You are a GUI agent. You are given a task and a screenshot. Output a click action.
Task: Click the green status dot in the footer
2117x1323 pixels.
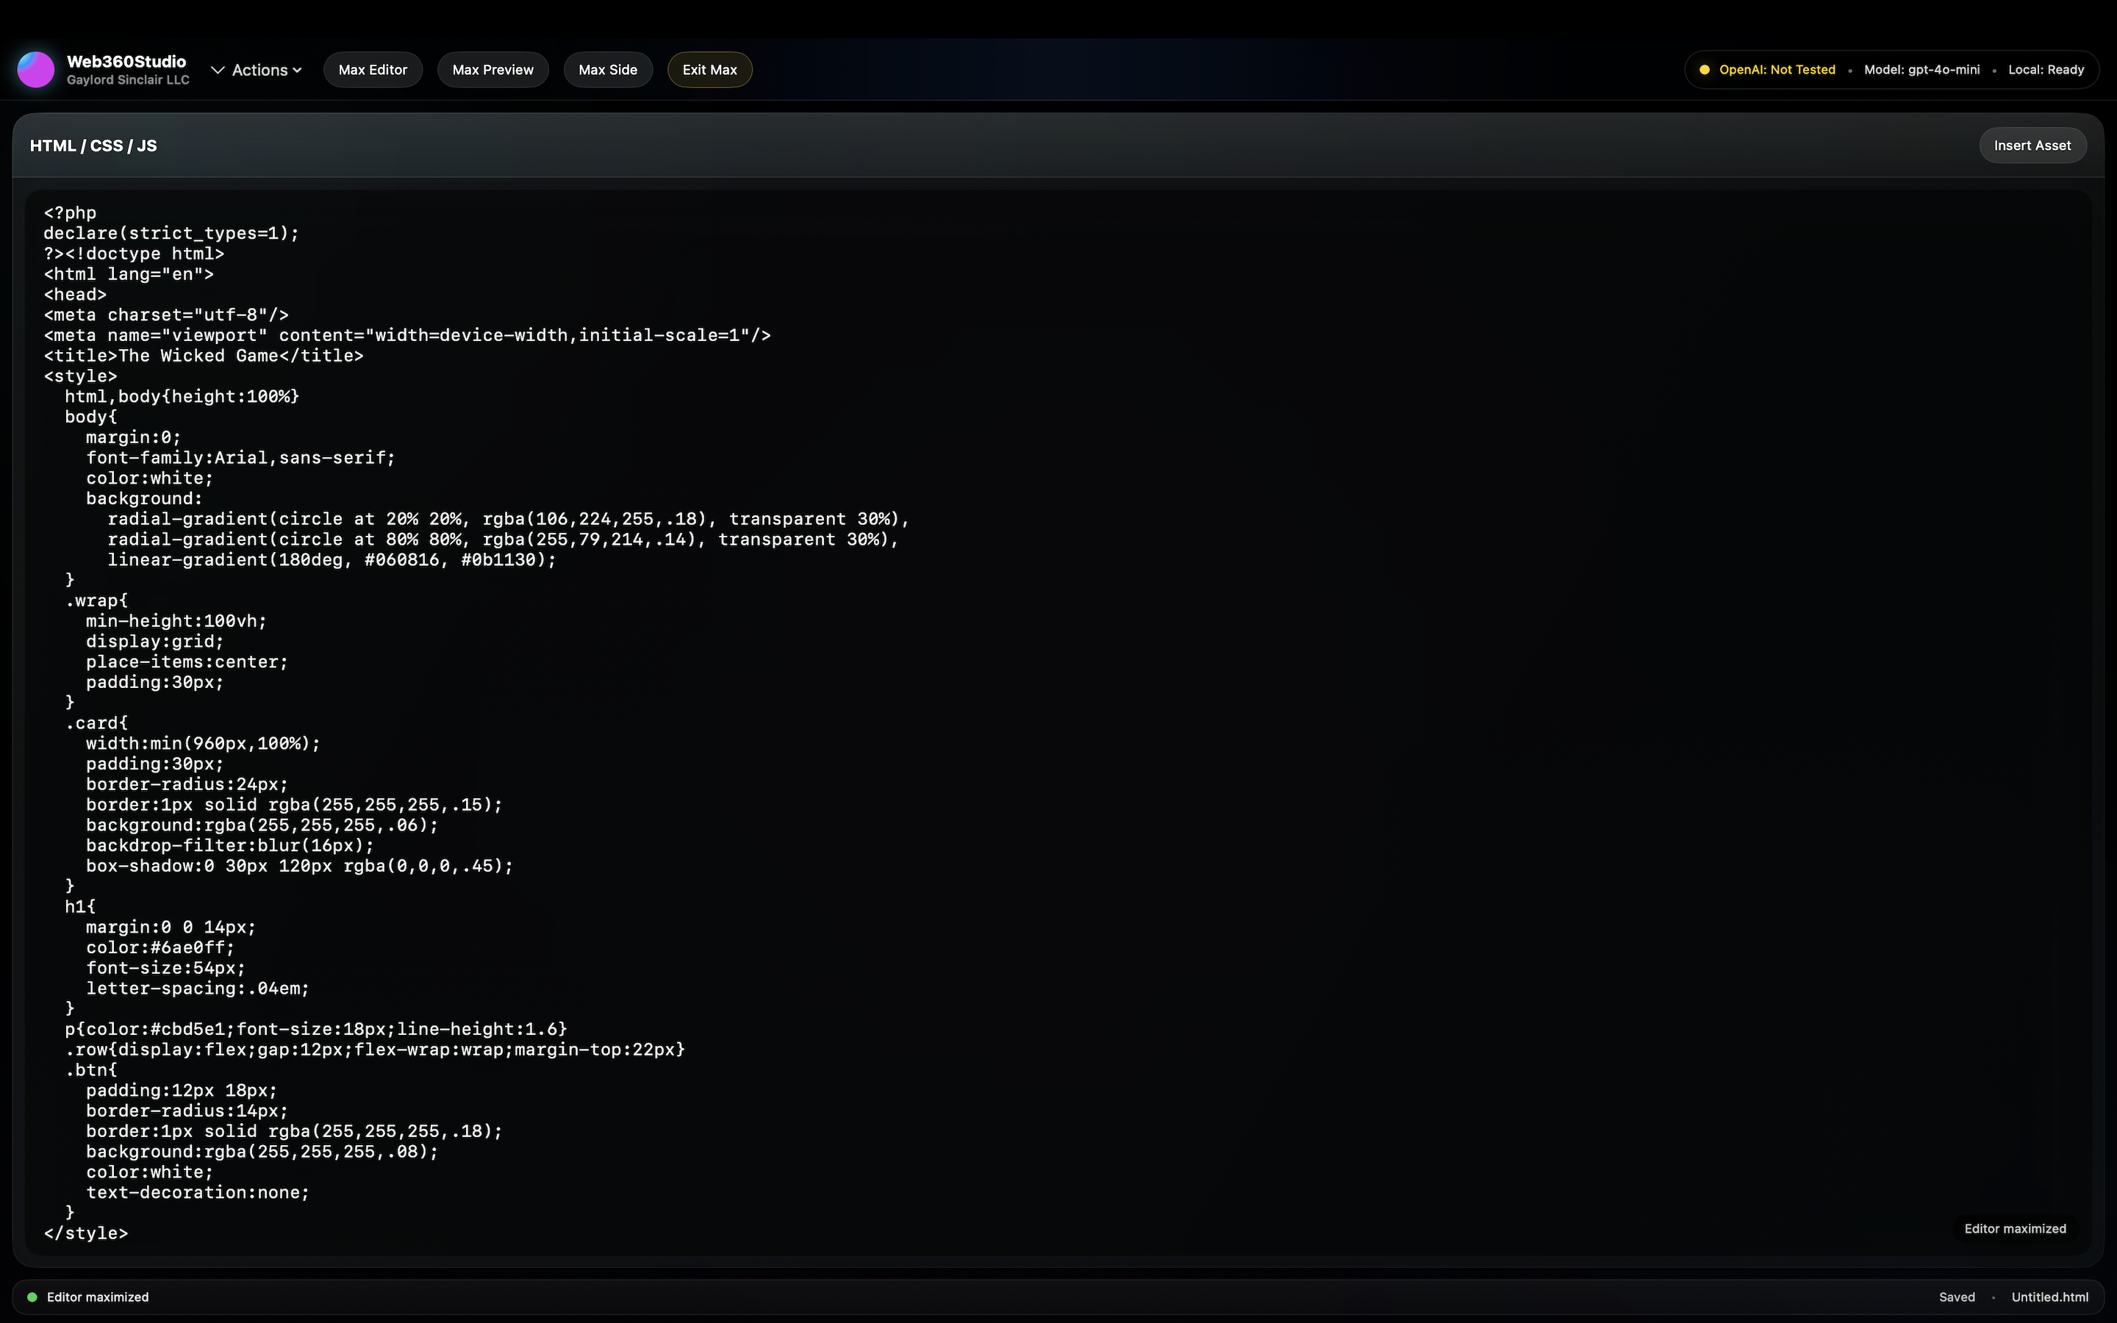click(x=32, y=1297)
